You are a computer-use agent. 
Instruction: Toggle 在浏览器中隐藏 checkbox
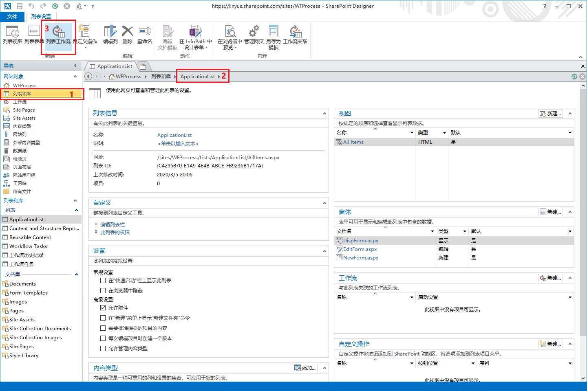pyautogui.click(x=103, y=291)
